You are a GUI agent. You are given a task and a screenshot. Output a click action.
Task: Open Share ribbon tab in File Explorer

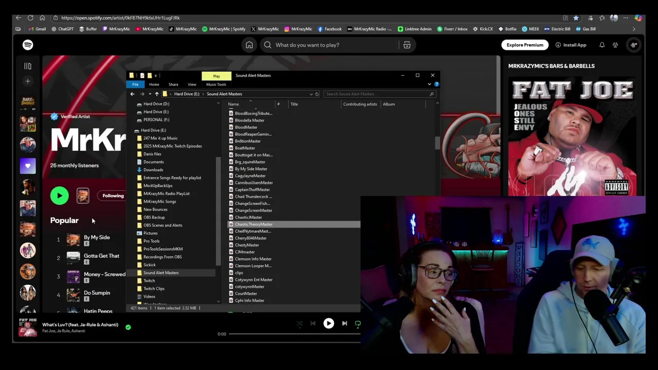coord(173,84)
